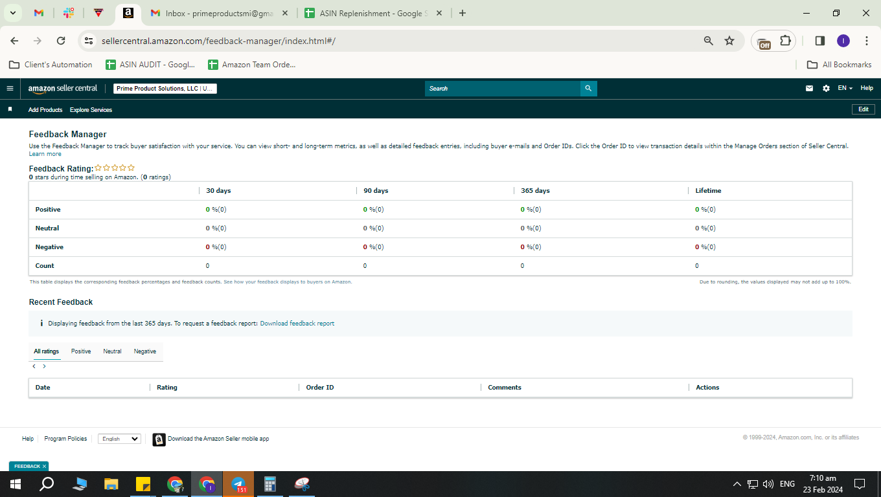Open the Chrome profile avatar
881x497 pixels.
(x=843, y=41)
